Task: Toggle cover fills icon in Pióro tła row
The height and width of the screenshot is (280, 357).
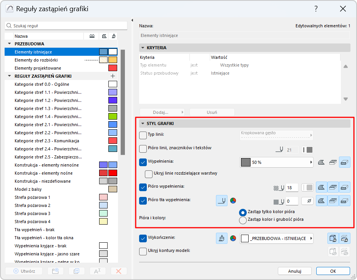Action: point(333,201)
